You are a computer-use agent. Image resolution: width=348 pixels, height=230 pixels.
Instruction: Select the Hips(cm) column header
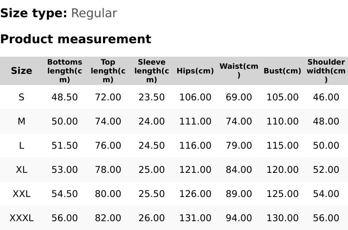tap(195, 71)
